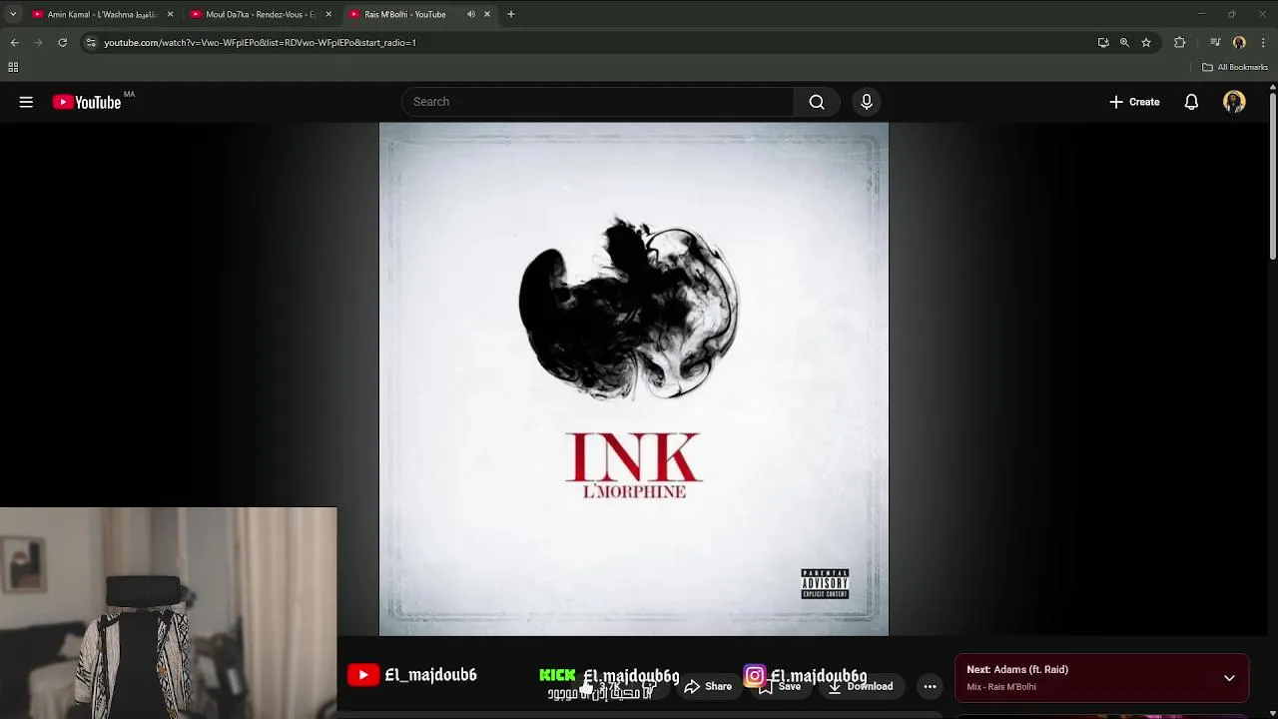Open the YouTube account avatar menu
Image resolution: width=1278 pixels, height=719 pixels.
pyautogui.click(x=1234, y=102)
